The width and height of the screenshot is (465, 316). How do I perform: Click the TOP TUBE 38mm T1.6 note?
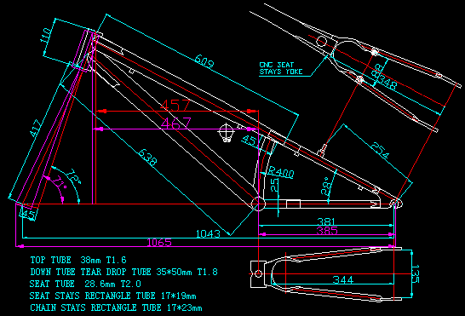click(x=78, y=261)
